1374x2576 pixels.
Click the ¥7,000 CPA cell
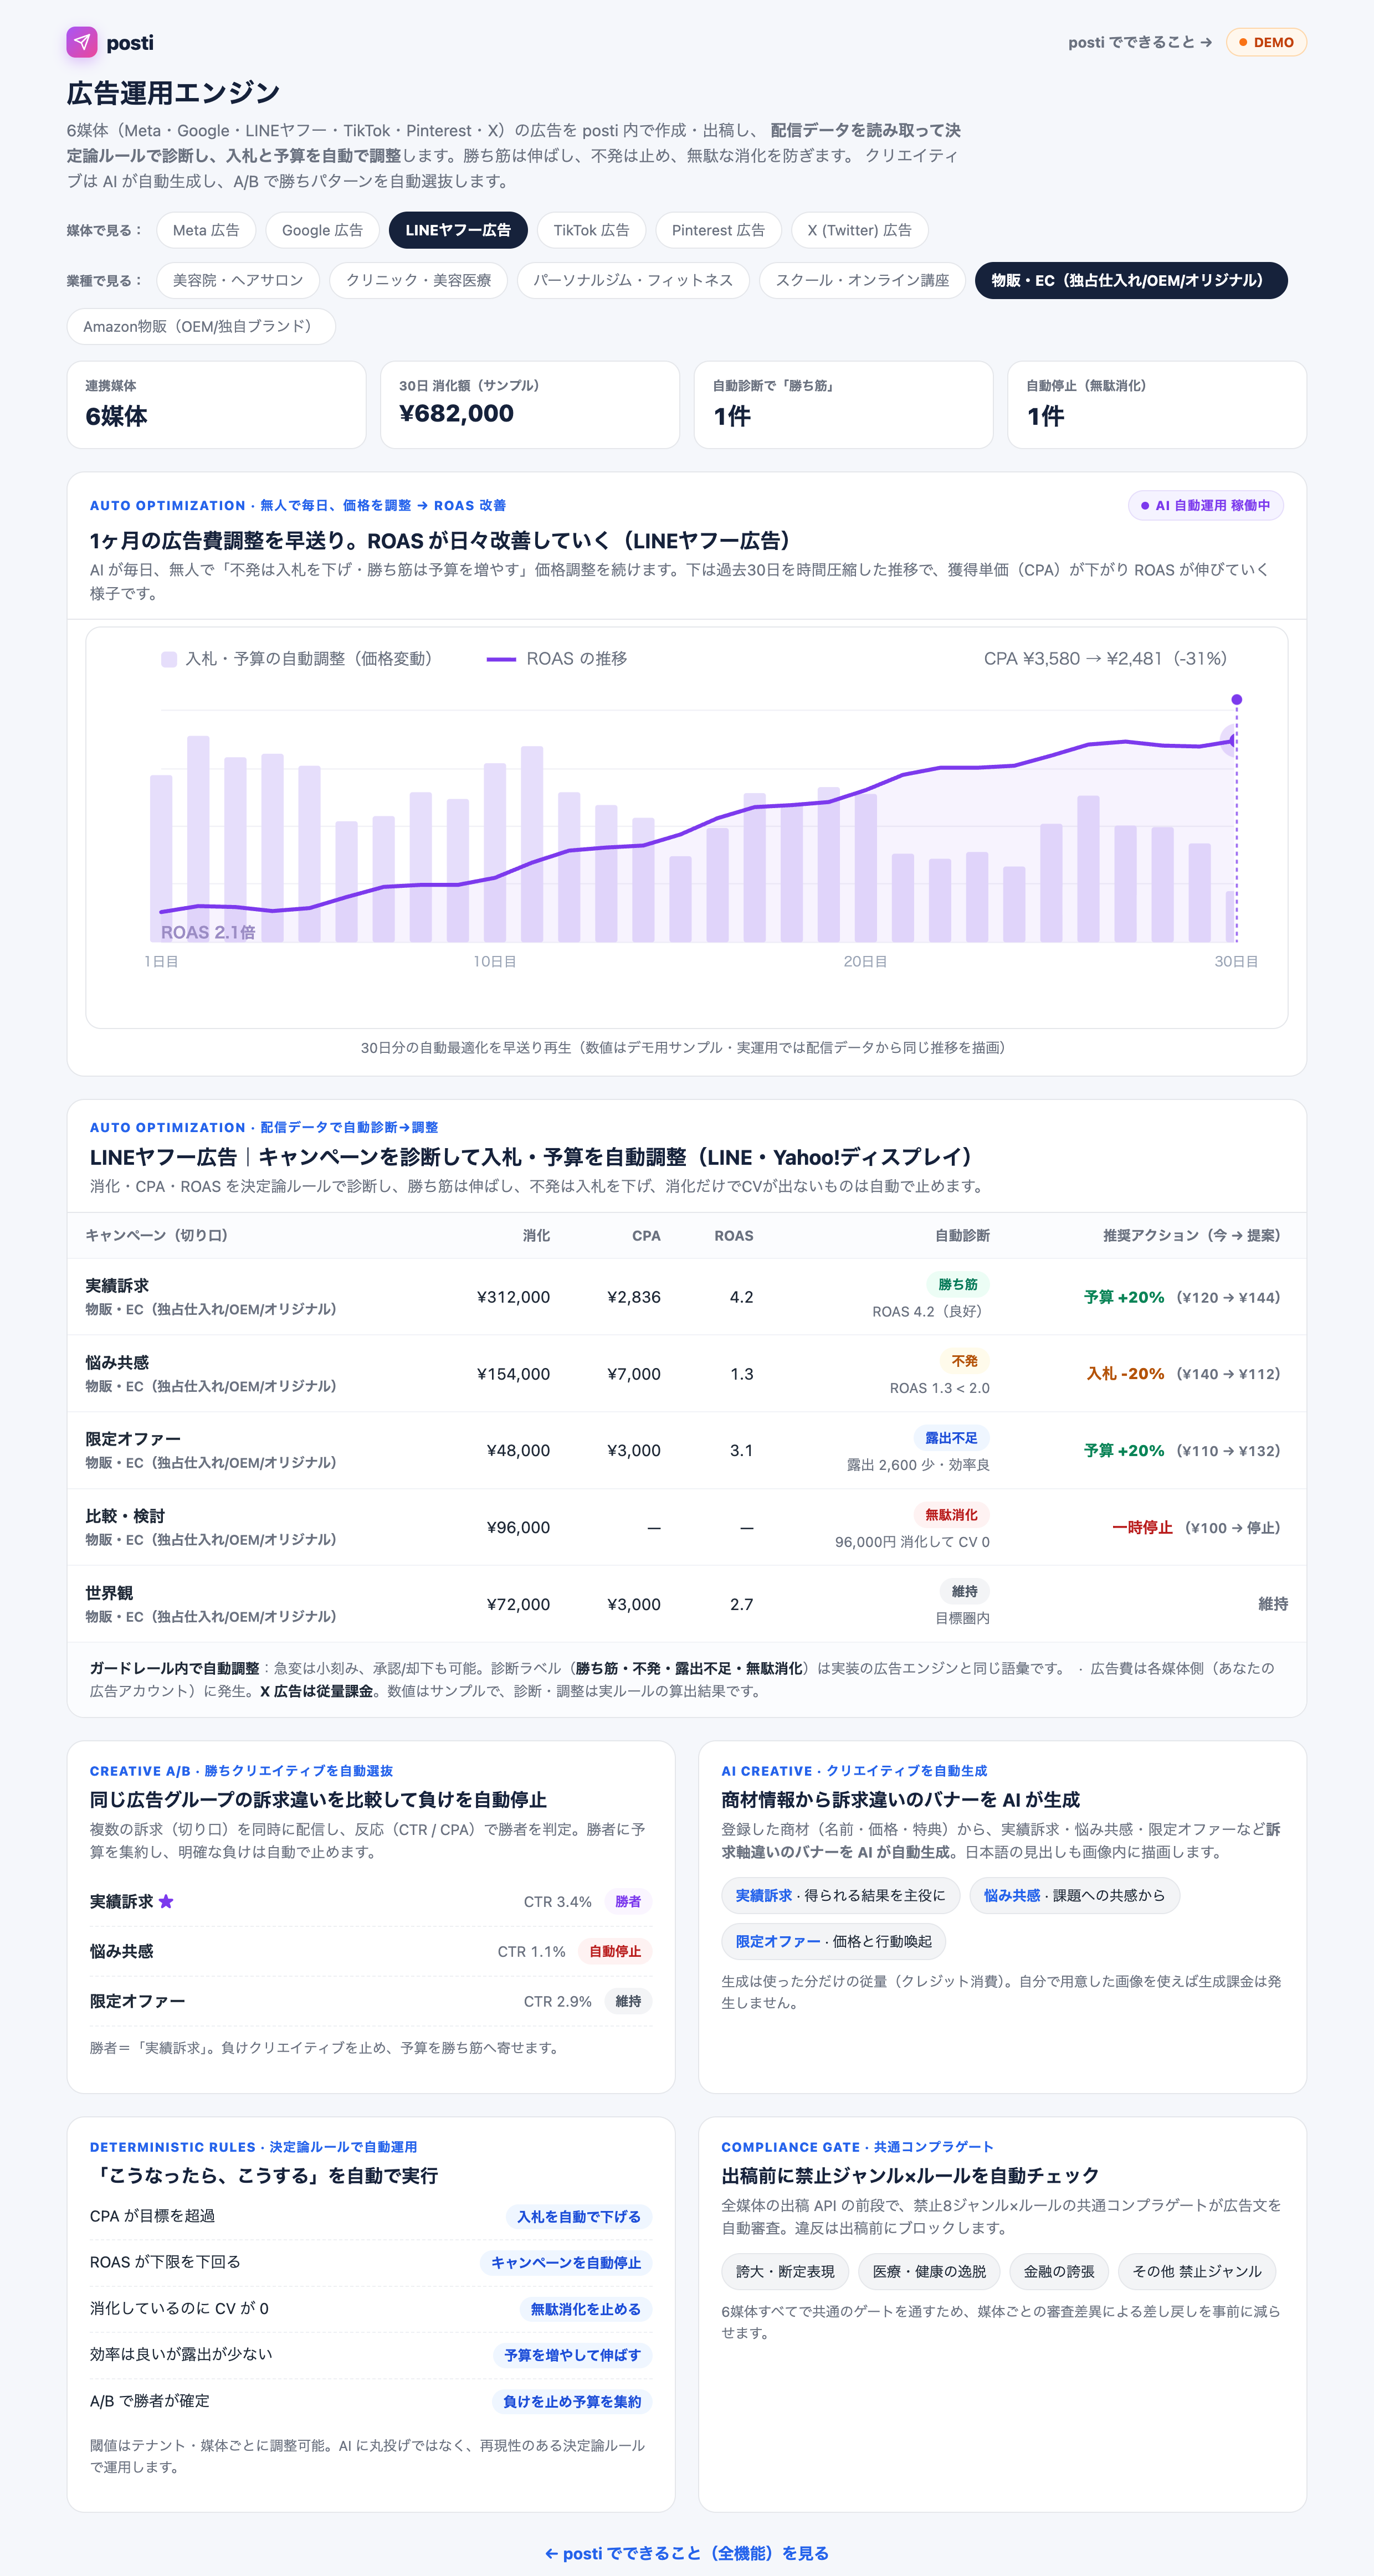click(634, 1374)
